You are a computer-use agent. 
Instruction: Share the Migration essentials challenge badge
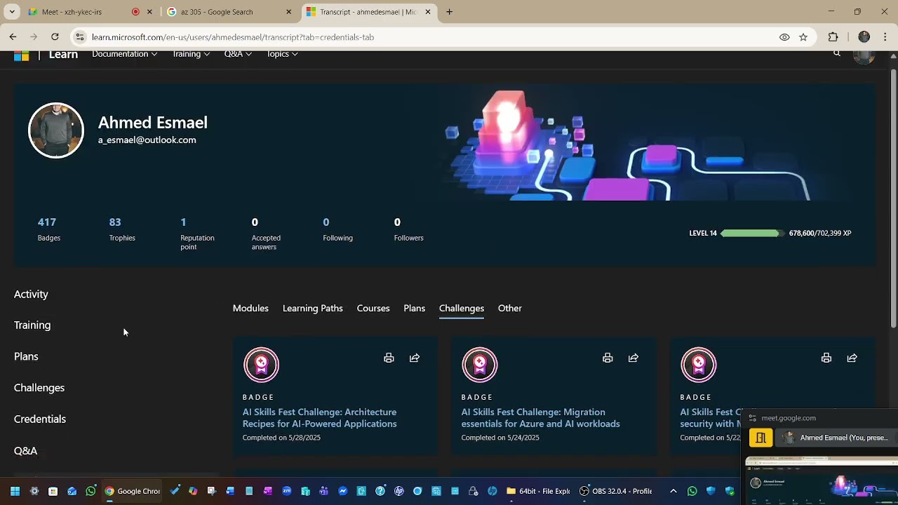pyautogui.click(x=634, y=358)
